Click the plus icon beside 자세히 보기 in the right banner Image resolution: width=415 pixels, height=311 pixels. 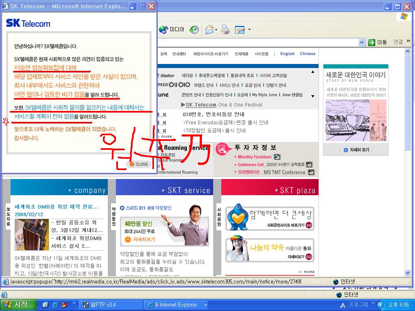[x=346, y=150]
